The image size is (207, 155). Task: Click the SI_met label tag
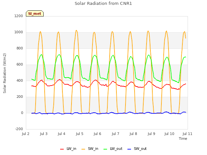pos(35,14)
